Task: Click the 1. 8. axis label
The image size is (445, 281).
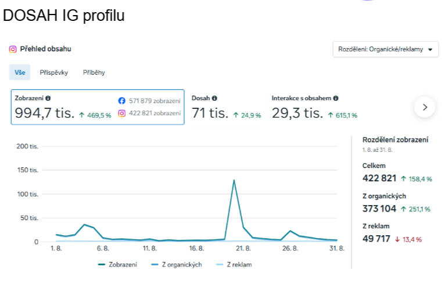Action: (x=56, y=249)
